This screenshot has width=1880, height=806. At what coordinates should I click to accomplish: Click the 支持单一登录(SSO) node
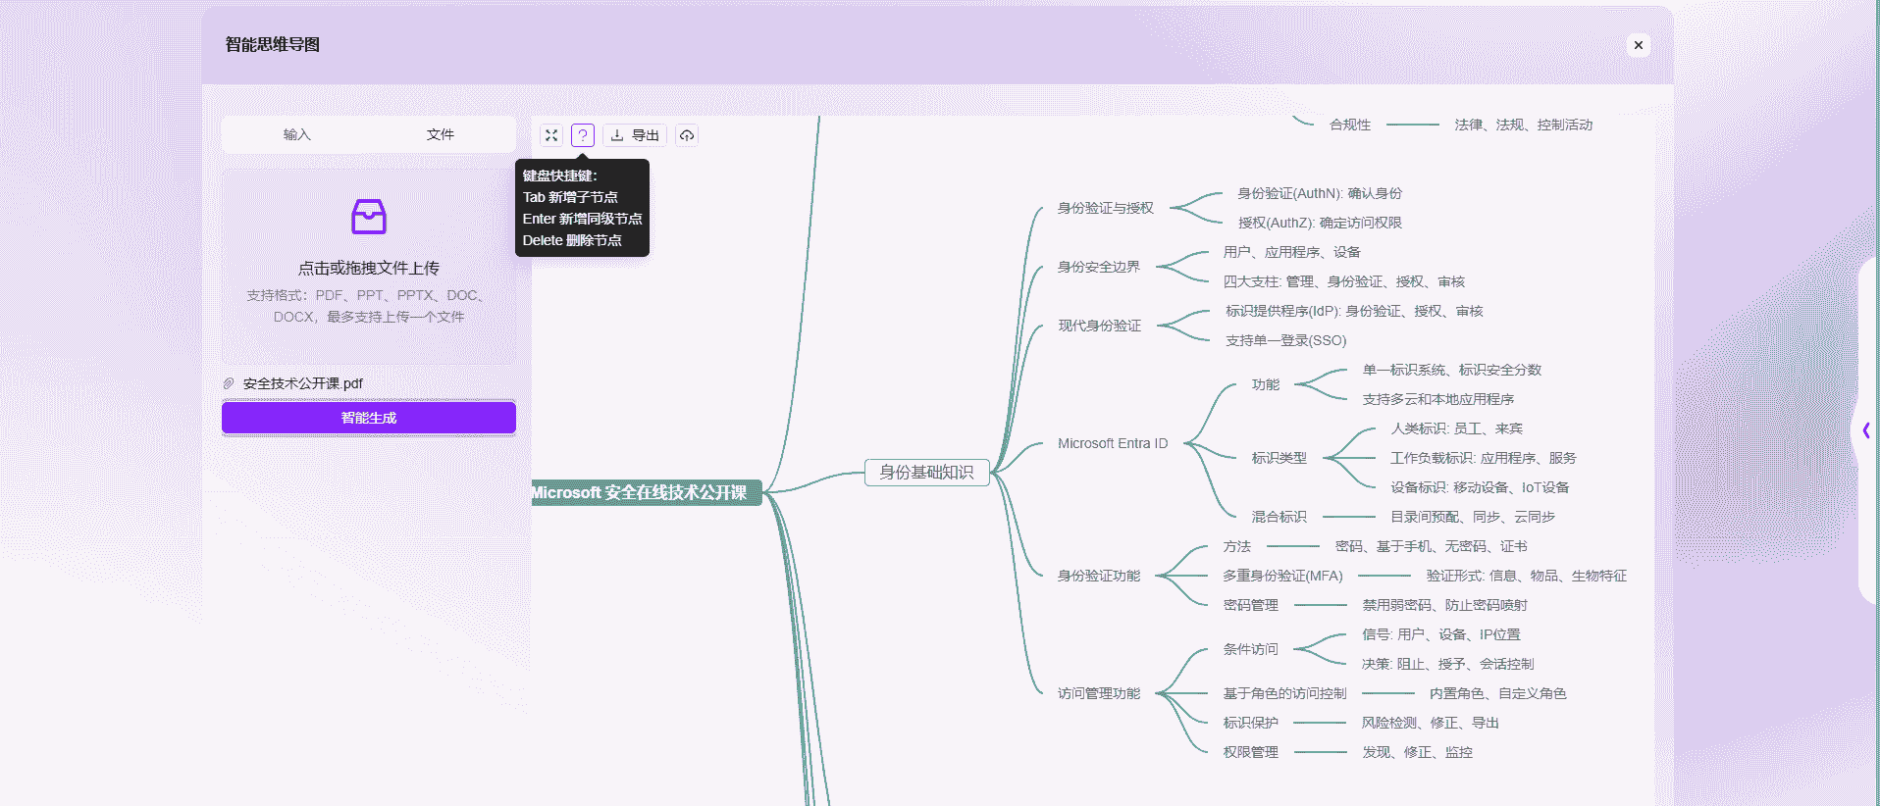pos(1285,340)
